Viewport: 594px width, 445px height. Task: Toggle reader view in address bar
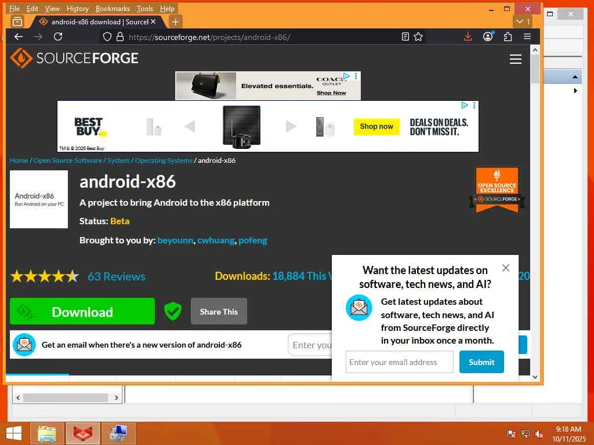tap(405, 37)
